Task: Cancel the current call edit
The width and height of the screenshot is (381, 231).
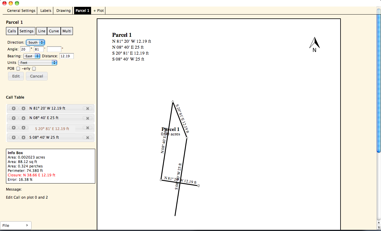Action: point(36,76)
